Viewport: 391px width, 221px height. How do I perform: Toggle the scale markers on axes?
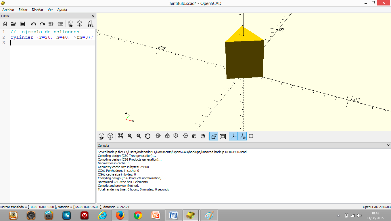click(242, 136)
